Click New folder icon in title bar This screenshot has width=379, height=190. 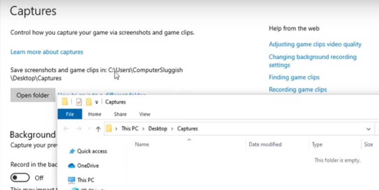(89, 102)
